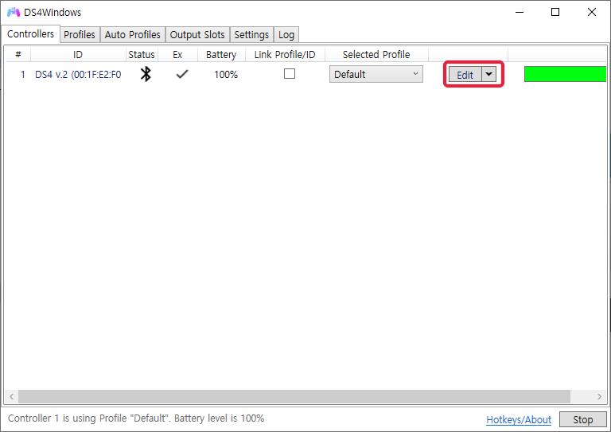
Task: Click the 'Link Profile/ID' column header
Action: pyautogui.click(x=285, y=55)
